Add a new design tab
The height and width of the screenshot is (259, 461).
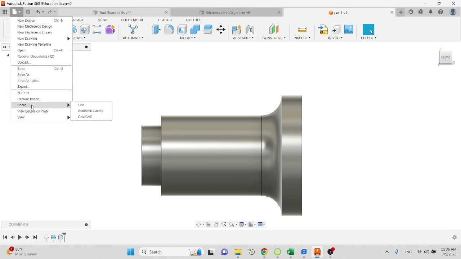pos(401,12)
